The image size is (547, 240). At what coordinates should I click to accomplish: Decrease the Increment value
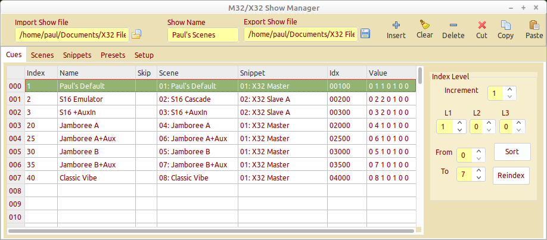tap(509, 96)
